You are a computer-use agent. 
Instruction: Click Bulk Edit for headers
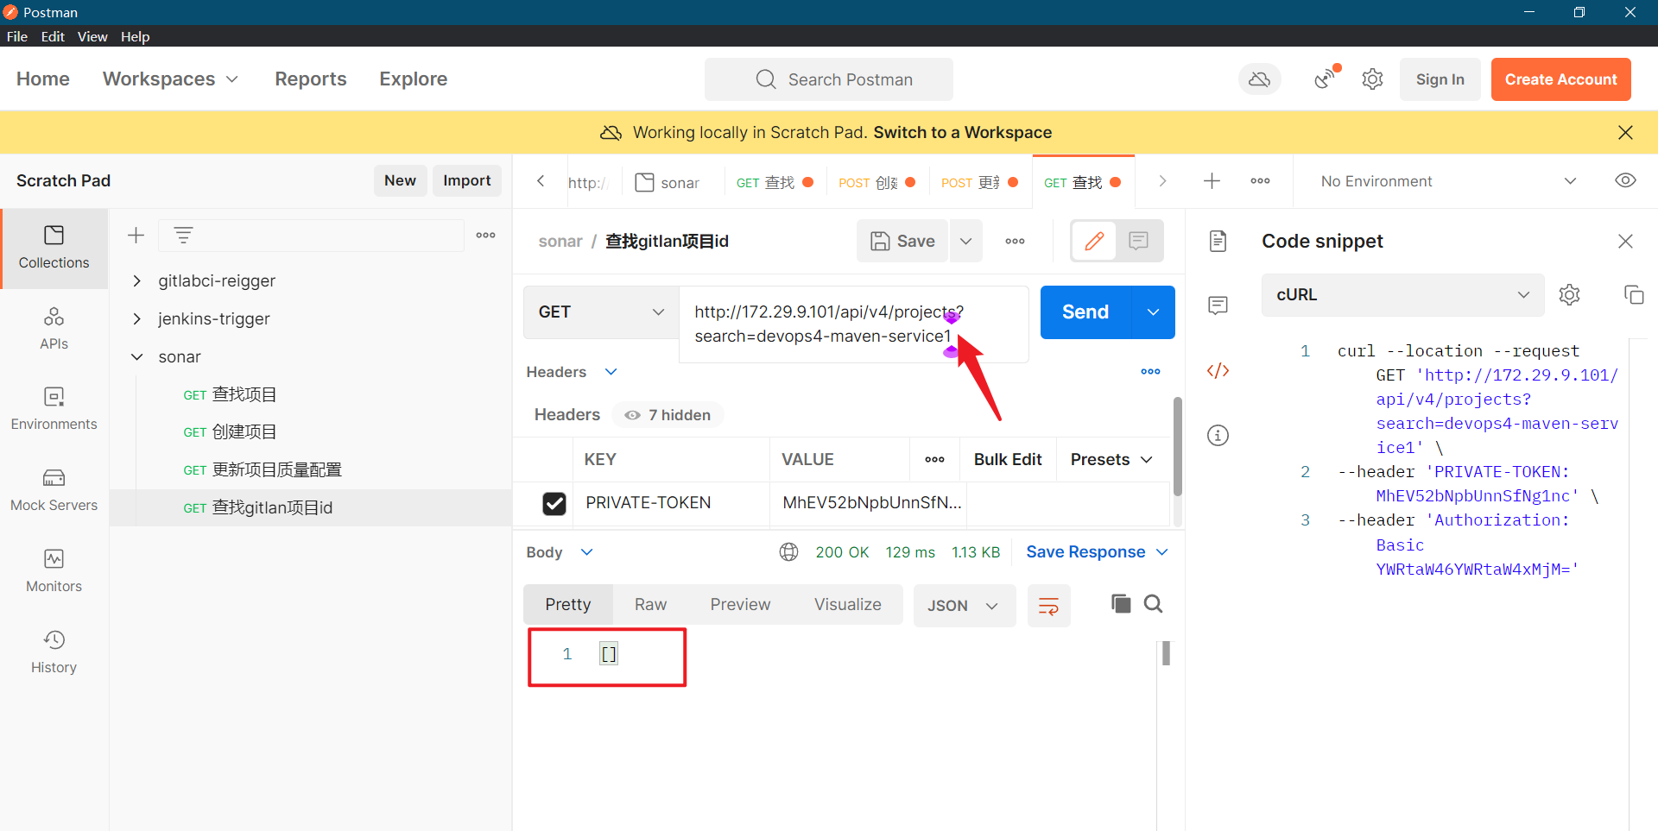pyautogui.click(x=1008, y=460)
